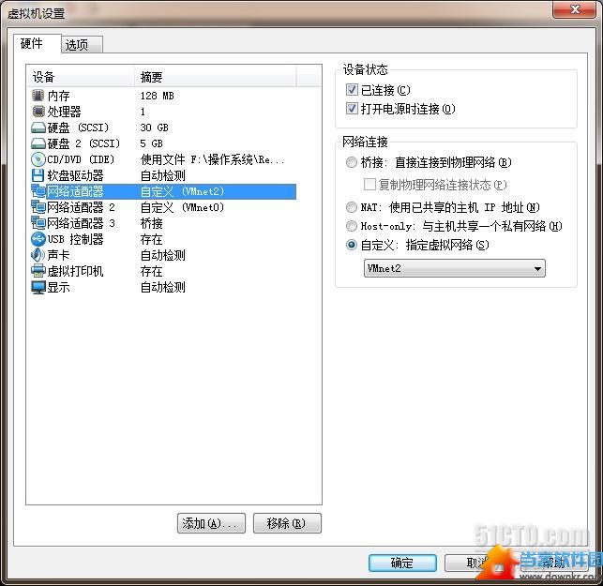Close the 虚拟机设置 dialog
The height and width of the screenshot is (586, 603).
(x=575, y=9)
